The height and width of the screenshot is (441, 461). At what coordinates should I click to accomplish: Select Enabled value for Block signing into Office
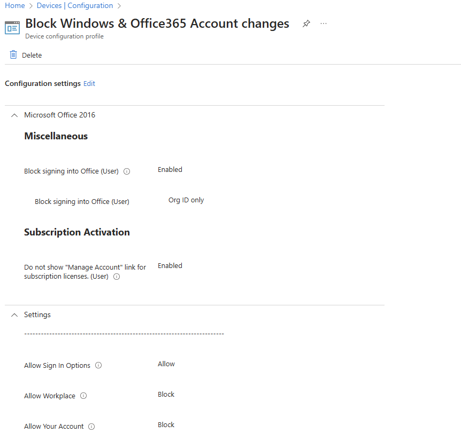coord(170,170)
